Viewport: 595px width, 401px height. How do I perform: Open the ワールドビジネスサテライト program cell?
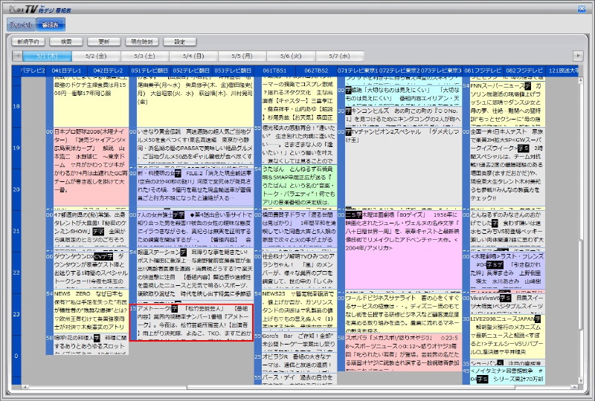[397, 310]
